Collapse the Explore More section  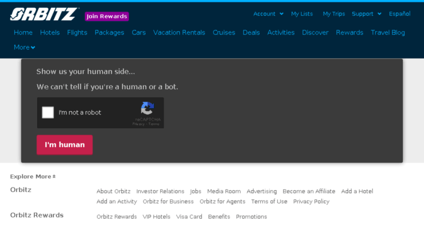point(33,177)
